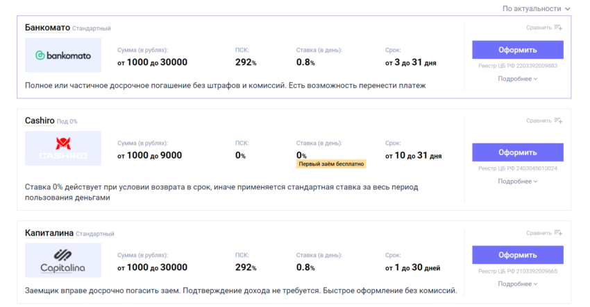Click the Capitalina logo thumbnail
The image size is (590, 307).
tap(63, 260)
